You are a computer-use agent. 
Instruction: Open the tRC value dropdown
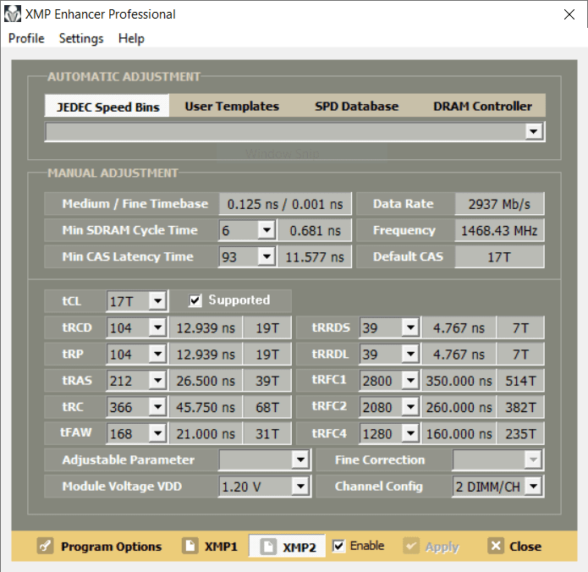point(157,407)
